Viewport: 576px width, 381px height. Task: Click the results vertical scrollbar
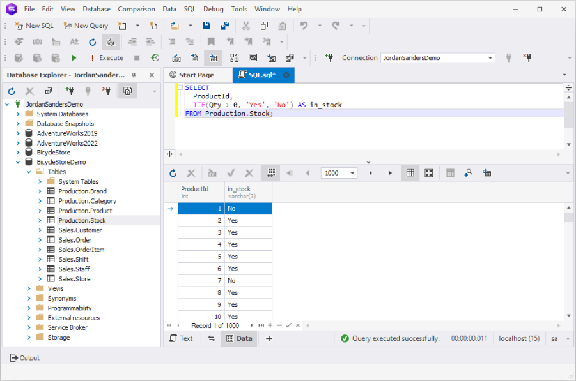(568, 262)
